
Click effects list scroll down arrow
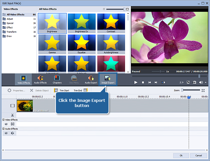pos(128,72)
